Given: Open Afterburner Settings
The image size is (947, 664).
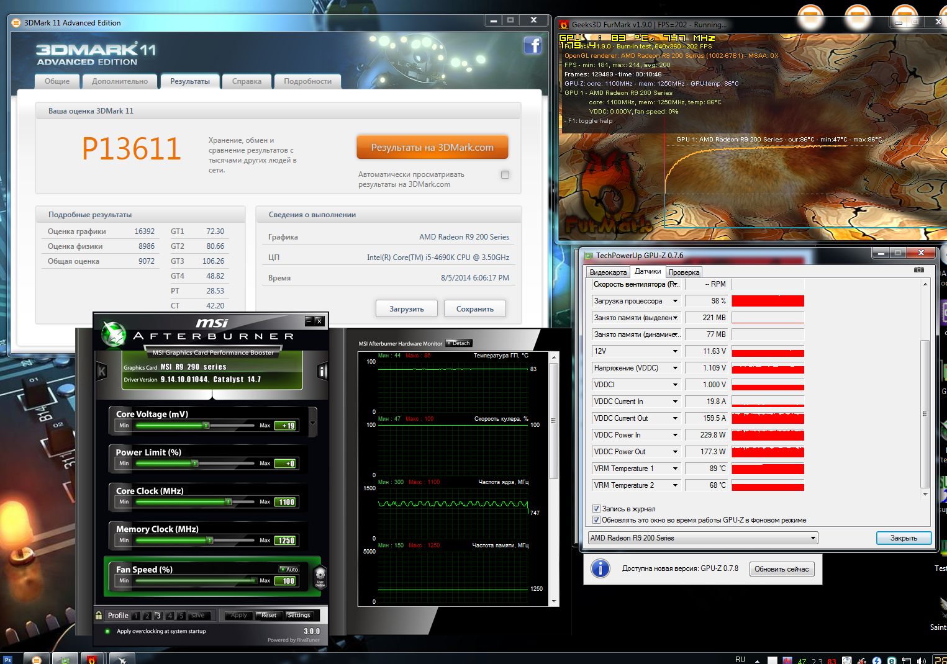Looking at the screenshot, I should [299, 616].
